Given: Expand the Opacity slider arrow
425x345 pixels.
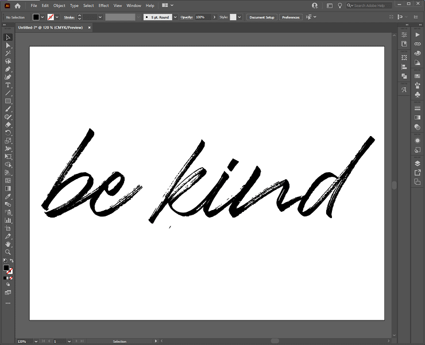Looking at the screenshot, I should [214, 17].
